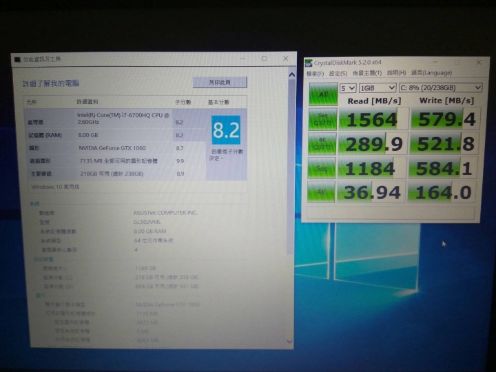Click the performance tool window title icon
Viewport: 496px width, 372px height.
point(17,59)
